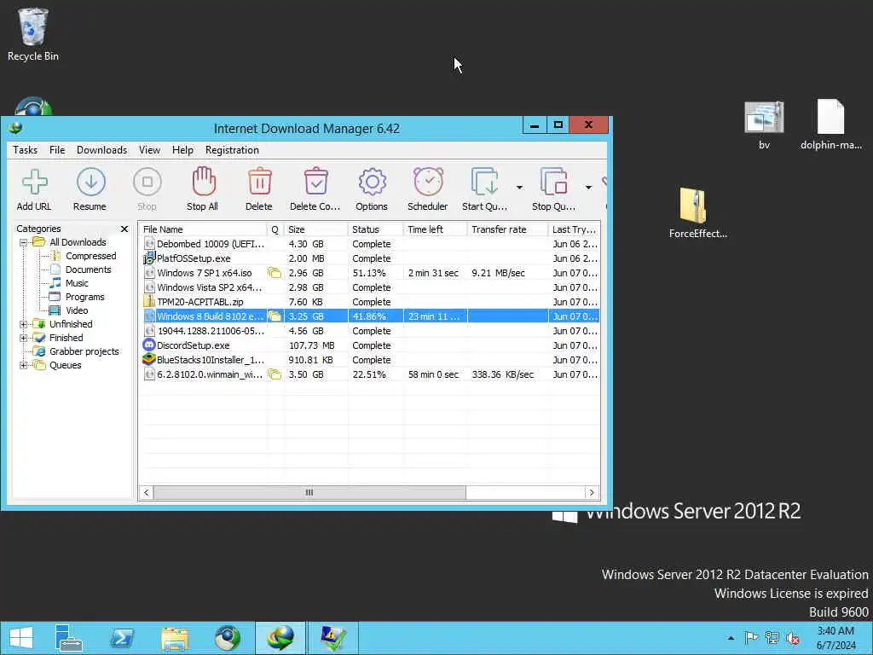Click the greyed Stop toolbar icon
This screenshot has height=655, width=873.
point(147,189)
